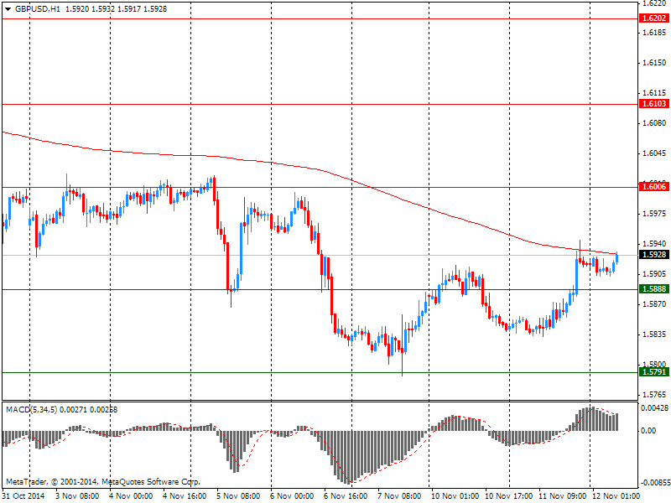
Task: Click the 6 Nov 16:00 time label
Action: tap(346, 495)
